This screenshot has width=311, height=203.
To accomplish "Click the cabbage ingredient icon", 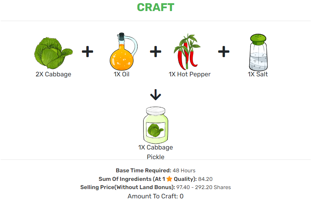I will coord(53,53).
